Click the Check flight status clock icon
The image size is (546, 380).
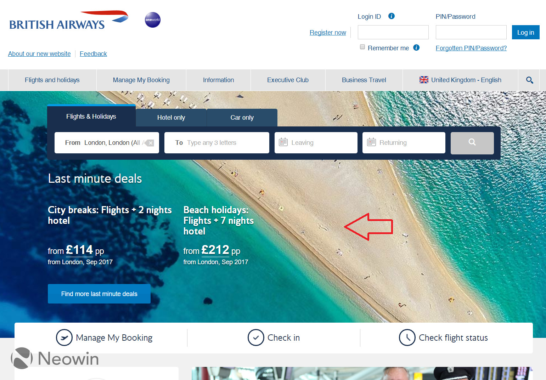pyautogui.click(x=407, y=338)
